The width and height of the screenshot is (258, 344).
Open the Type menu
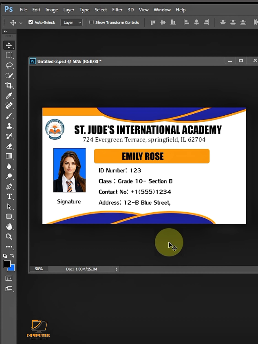84,10
